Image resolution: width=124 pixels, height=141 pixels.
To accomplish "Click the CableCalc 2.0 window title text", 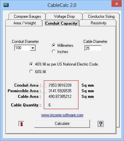I will (62, 5).
